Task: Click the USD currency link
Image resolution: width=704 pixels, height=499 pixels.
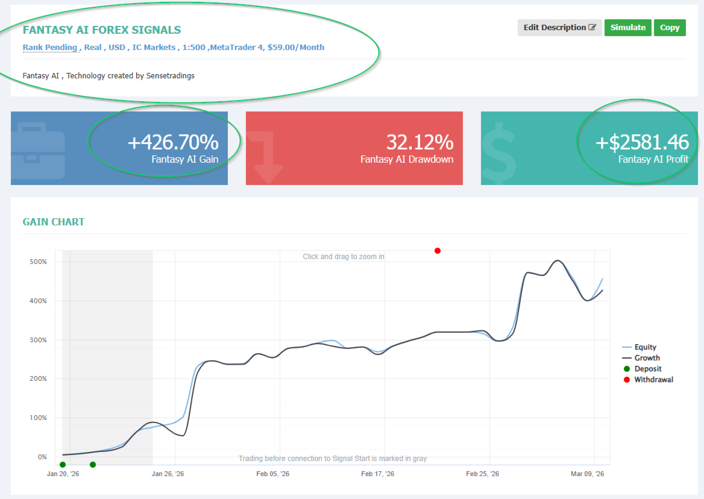Action: pos(117,48)
